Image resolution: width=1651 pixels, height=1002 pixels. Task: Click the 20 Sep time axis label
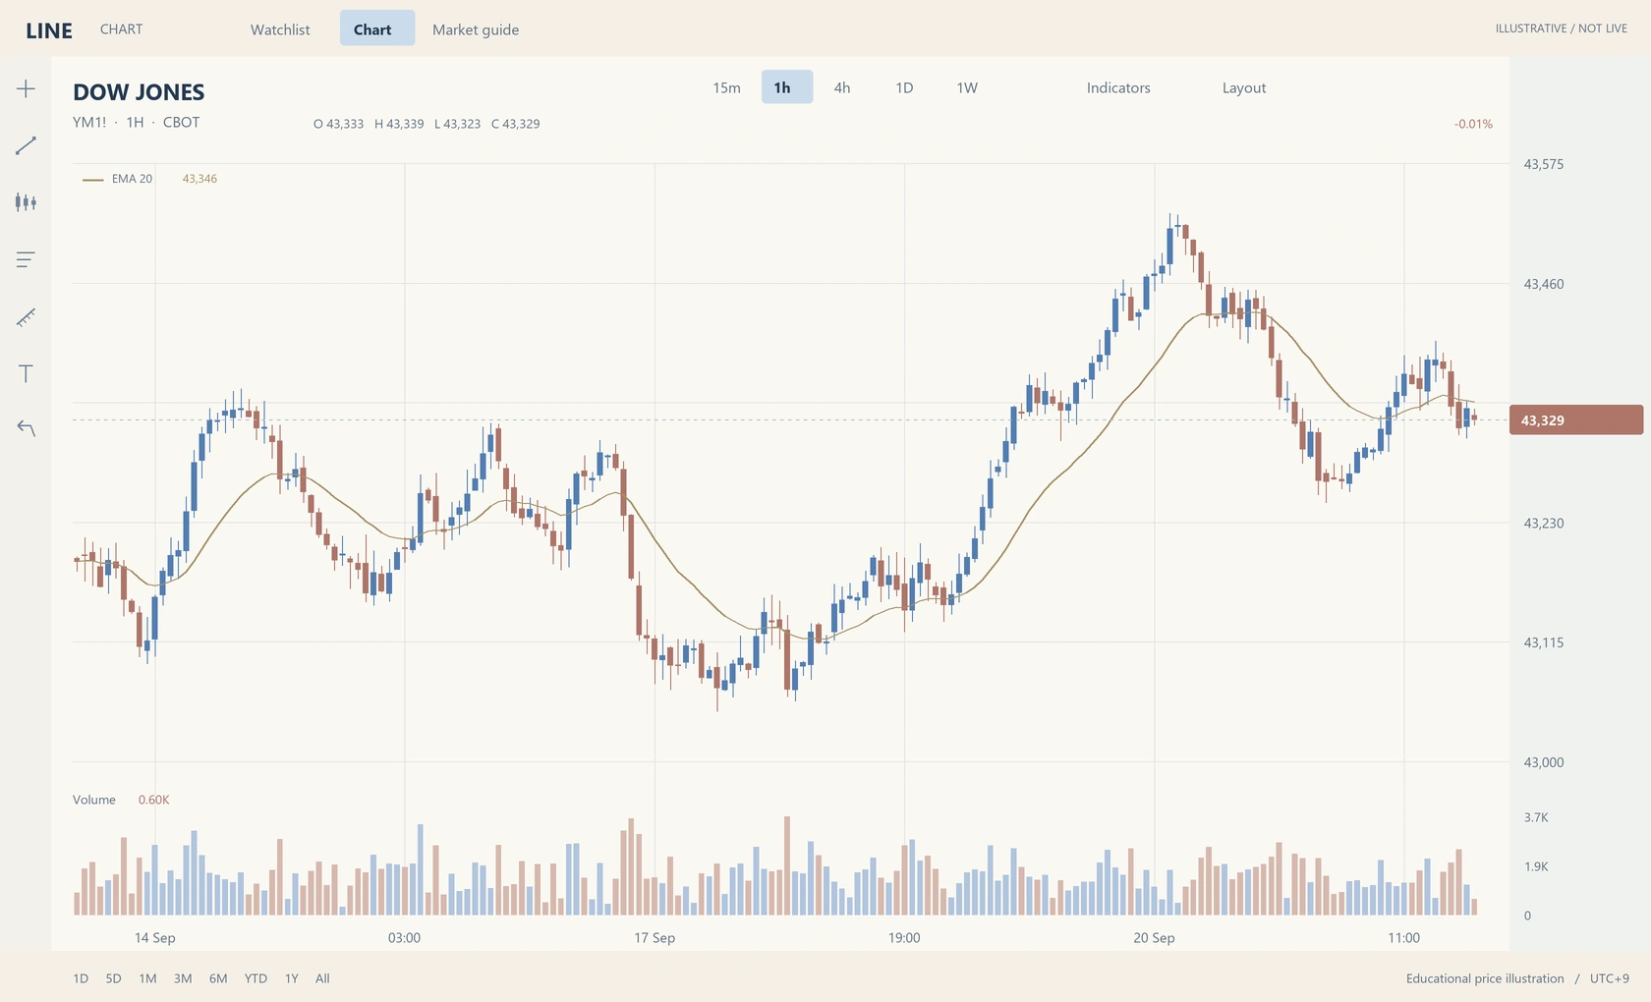1154,938
